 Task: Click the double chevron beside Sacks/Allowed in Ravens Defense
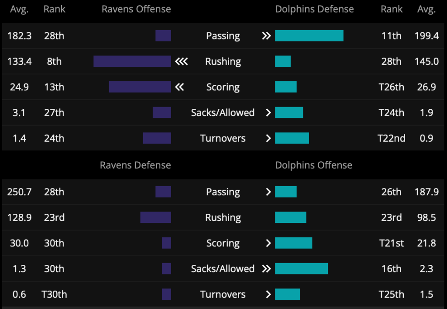click(x=266, y=268)
